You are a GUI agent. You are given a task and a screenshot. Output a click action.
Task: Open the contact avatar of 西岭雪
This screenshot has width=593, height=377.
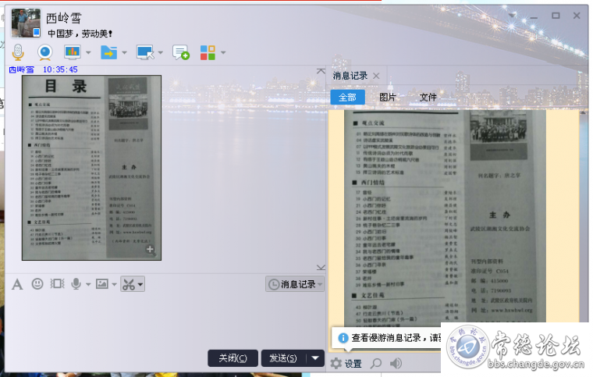(26, 23)
